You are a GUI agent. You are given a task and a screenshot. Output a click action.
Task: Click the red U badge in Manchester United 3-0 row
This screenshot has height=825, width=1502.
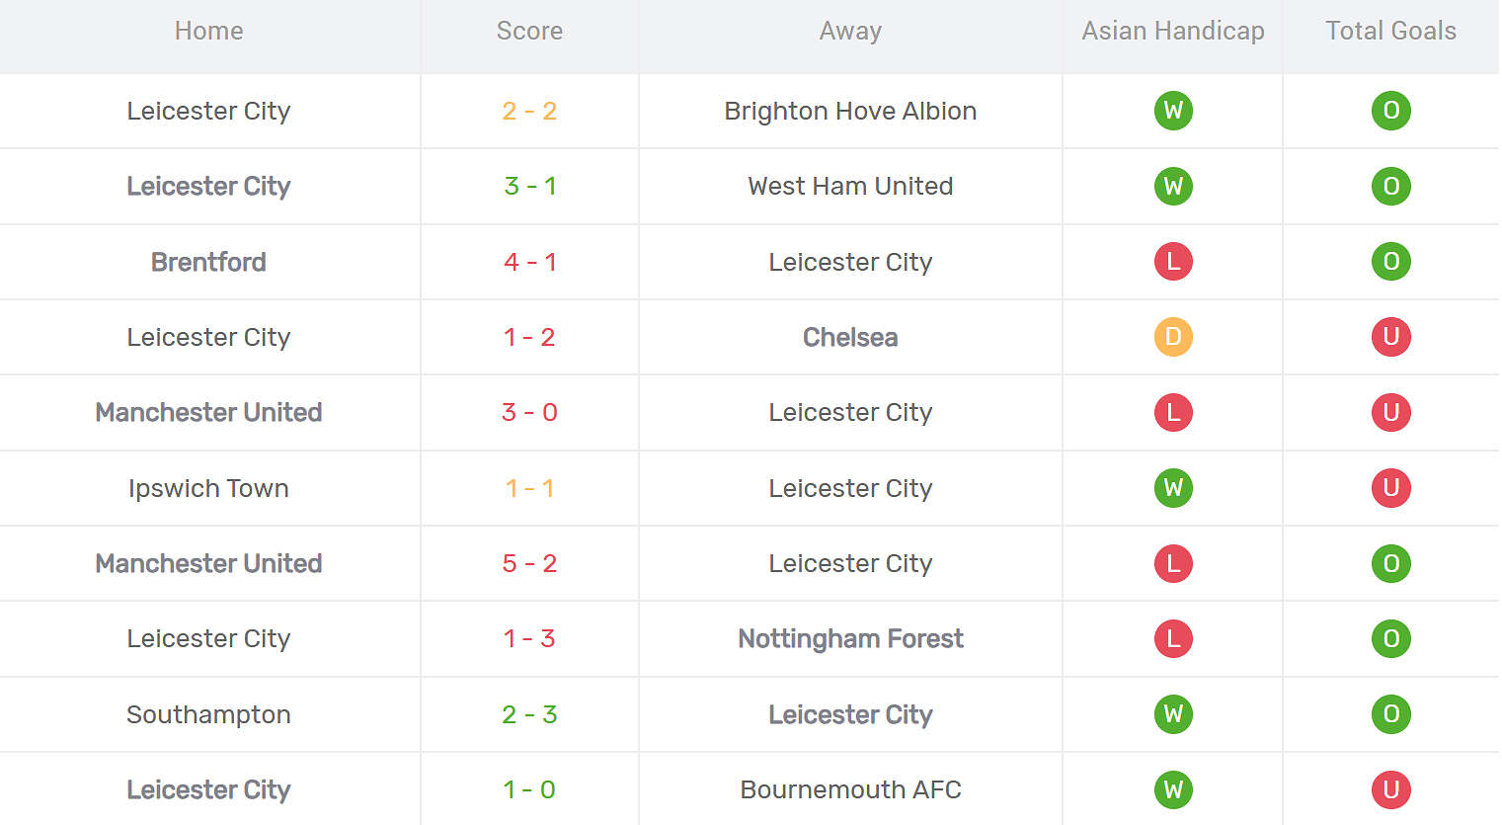[x=1390, y=412]
